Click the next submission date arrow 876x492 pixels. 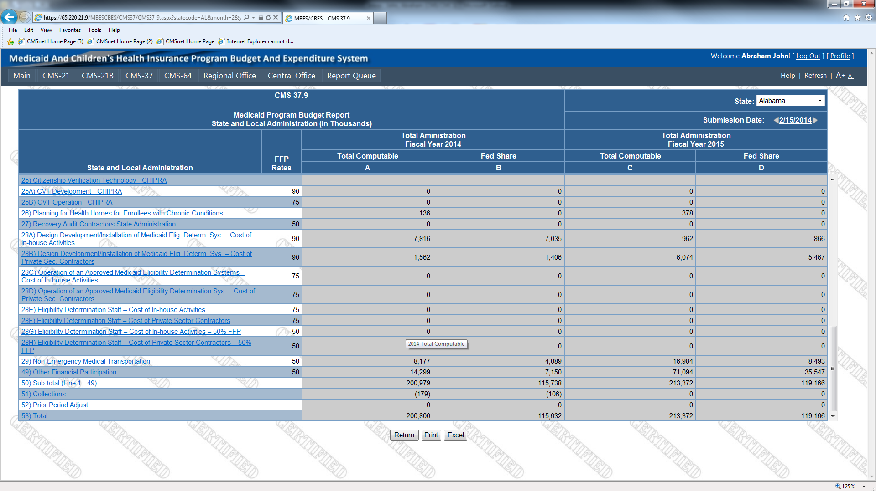click(815, 120)
